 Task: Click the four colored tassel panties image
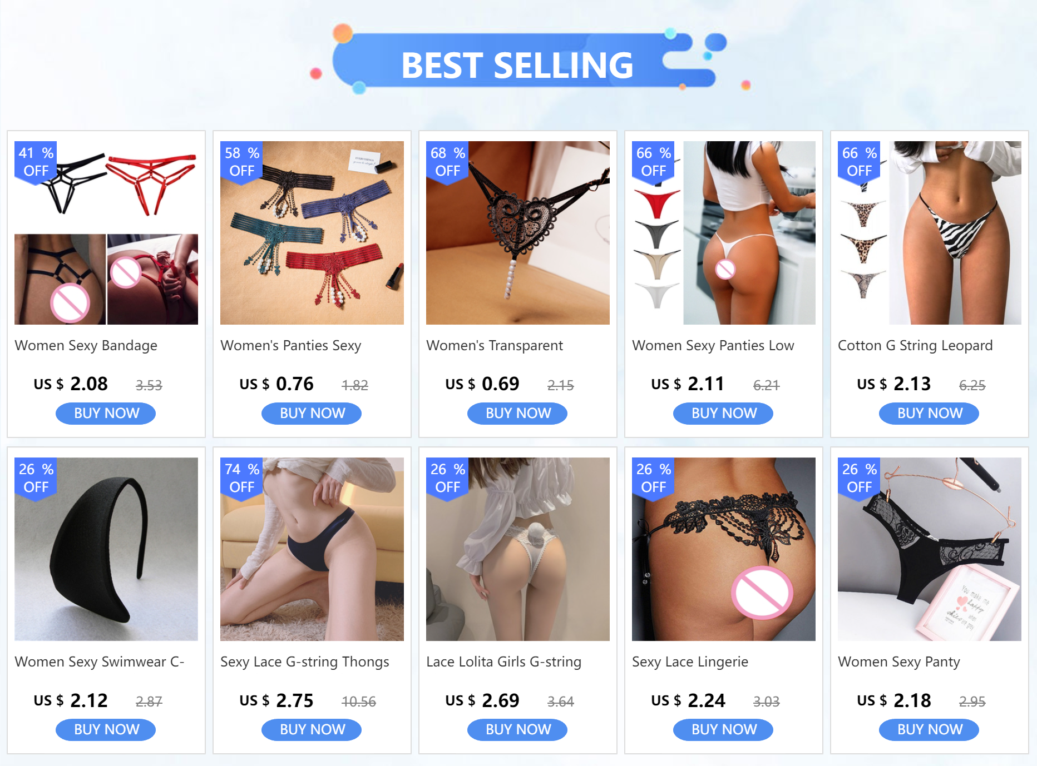[x=312, y=233]
